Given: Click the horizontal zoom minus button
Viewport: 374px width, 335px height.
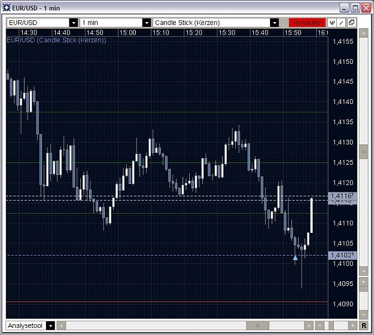Looking at the screenshot, I should click(x=320, y=325).
